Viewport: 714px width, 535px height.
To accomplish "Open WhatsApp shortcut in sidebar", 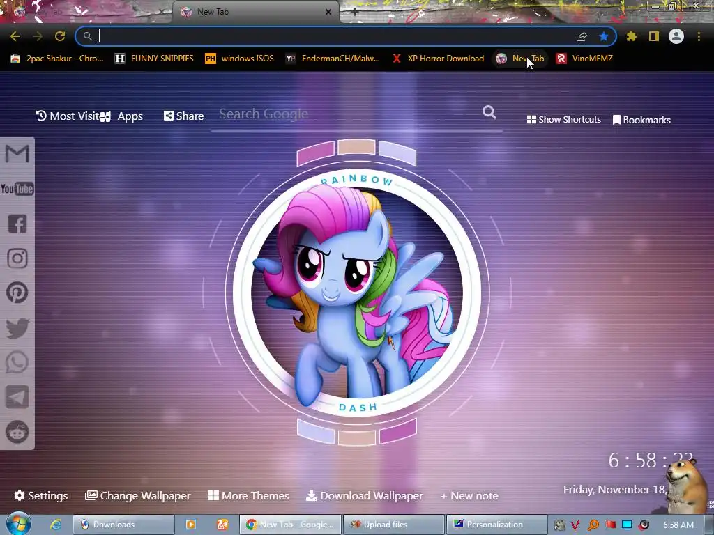I will point(17,362).
